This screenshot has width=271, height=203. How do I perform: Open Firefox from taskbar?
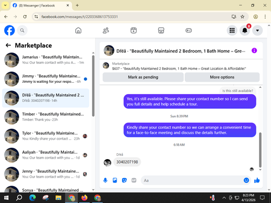click(85, 198)
